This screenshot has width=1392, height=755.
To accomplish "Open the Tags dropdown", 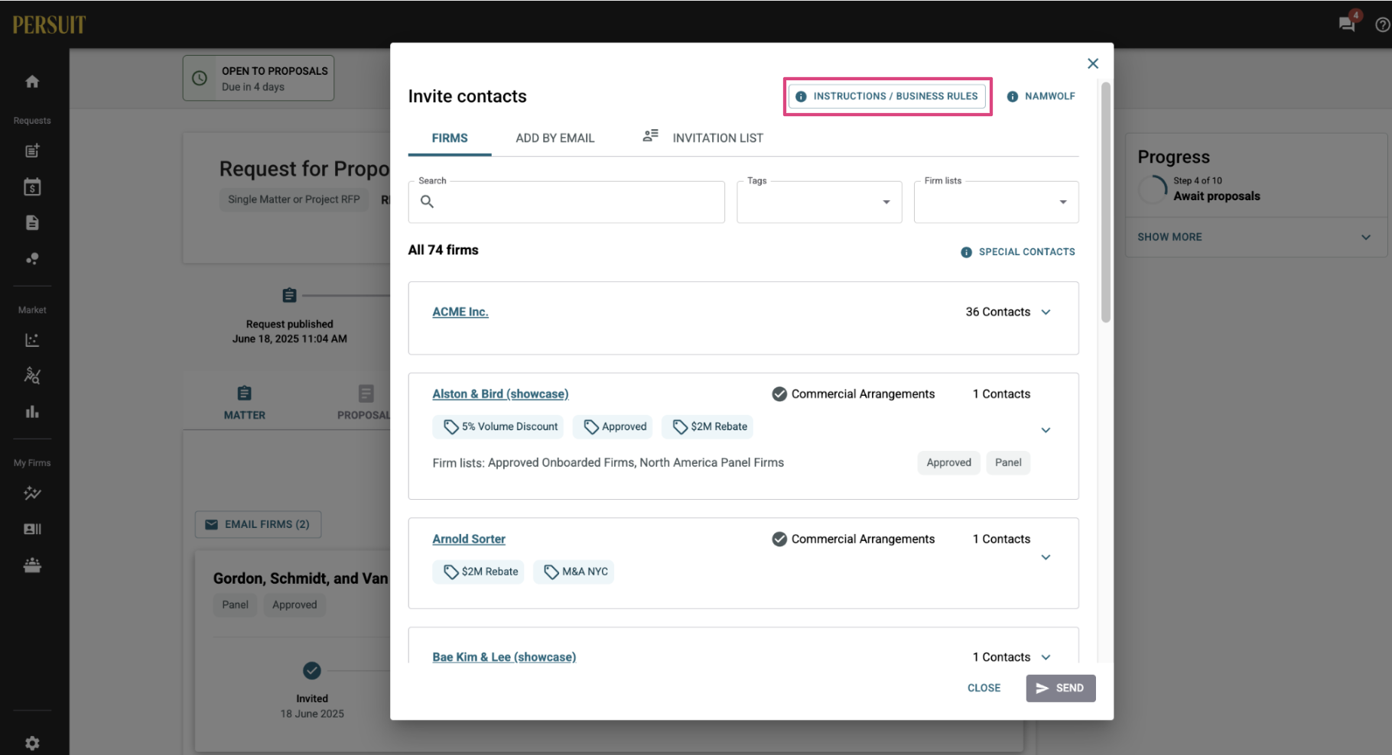I will (x=819, y=202).
